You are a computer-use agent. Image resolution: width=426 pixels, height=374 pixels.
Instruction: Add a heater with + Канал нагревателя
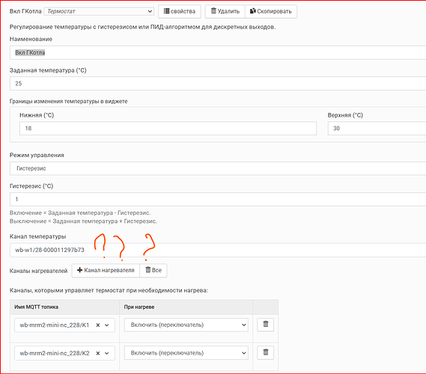(106, 270)
